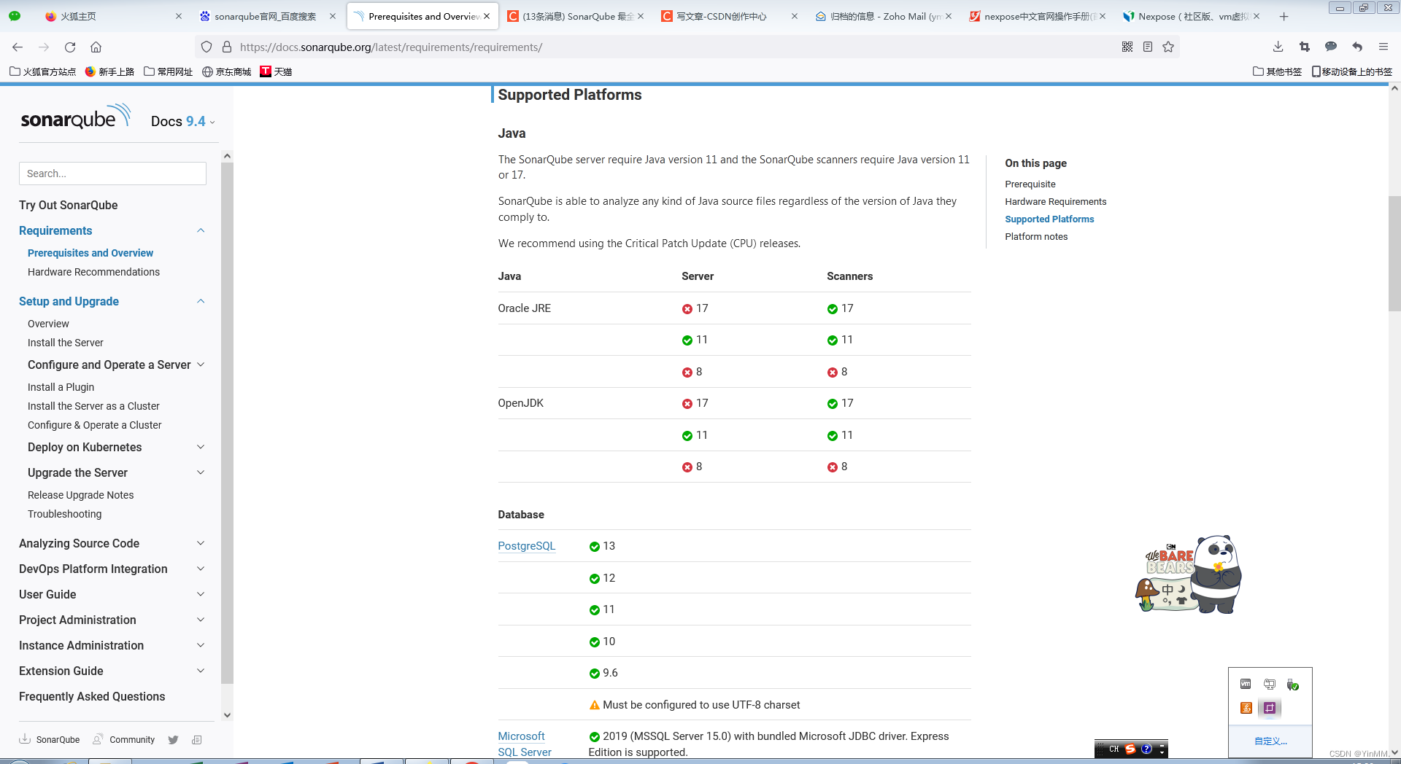
Task: Click the VMware tray icon
Action: click(x=1246, y=684)
